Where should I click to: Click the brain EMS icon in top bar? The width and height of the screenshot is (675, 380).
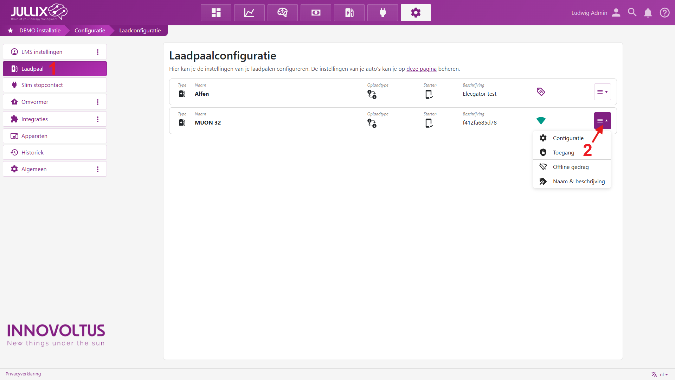(x=282, y=13)
